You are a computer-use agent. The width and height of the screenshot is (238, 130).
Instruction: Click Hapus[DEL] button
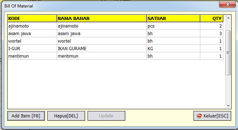[66, 116]
